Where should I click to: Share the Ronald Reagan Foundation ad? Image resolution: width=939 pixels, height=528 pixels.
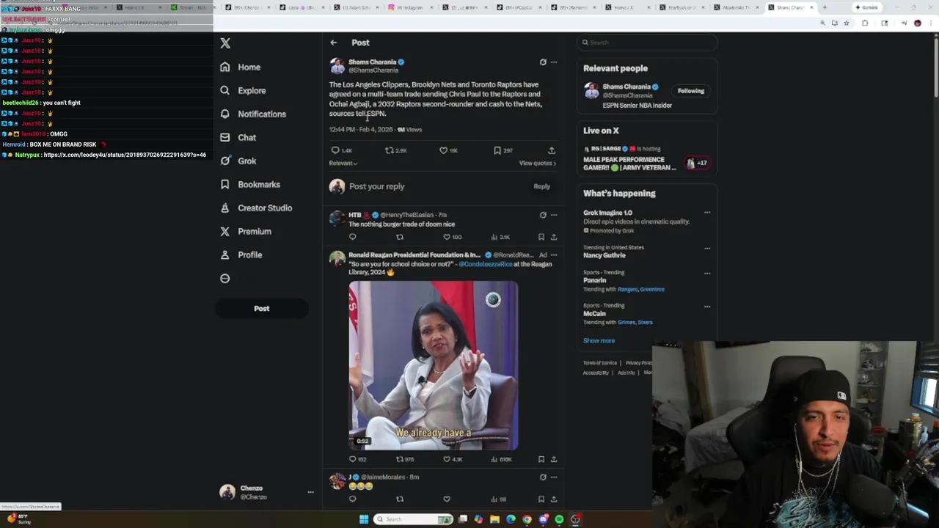coord(554,459)
